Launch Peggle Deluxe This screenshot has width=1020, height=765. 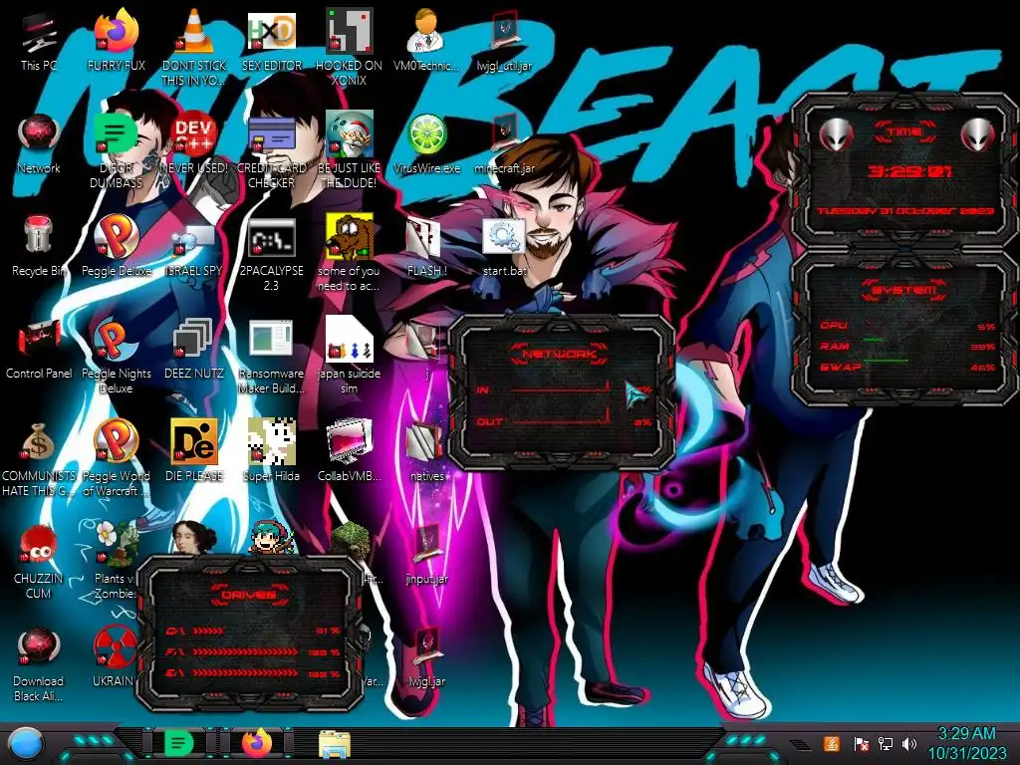coord(116,247)
